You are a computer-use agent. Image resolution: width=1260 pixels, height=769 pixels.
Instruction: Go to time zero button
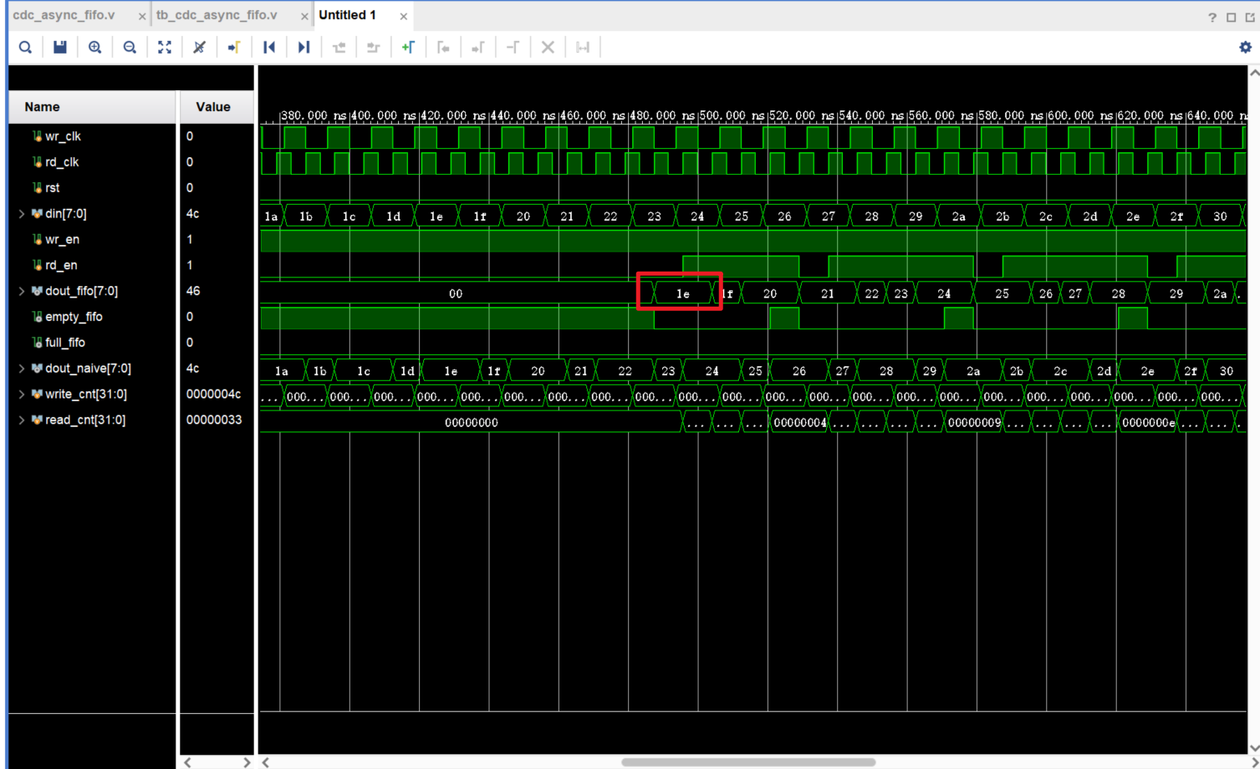click(269, 48)
